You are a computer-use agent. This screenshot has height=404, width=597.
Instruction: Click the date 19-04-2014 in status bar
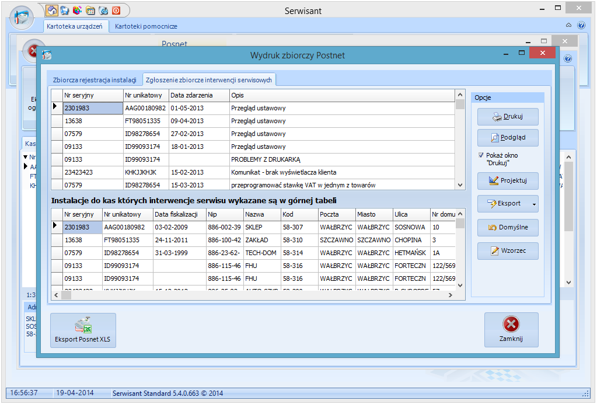click(75, 393)
